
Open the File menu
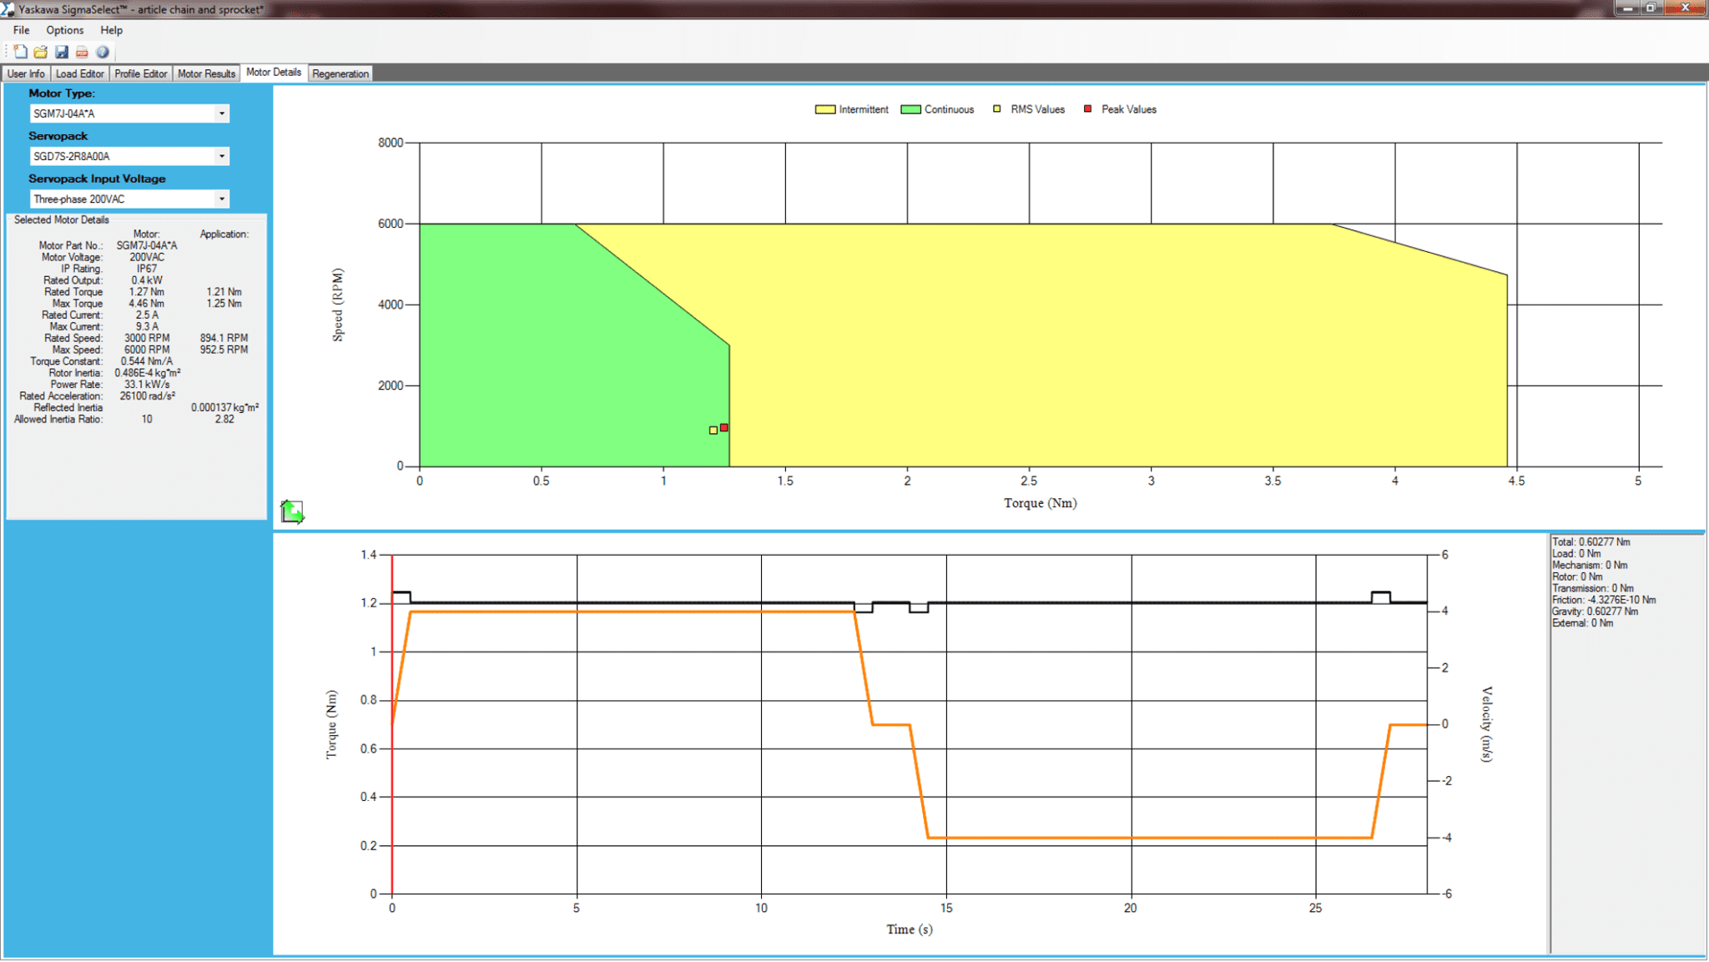click(22, 30)
